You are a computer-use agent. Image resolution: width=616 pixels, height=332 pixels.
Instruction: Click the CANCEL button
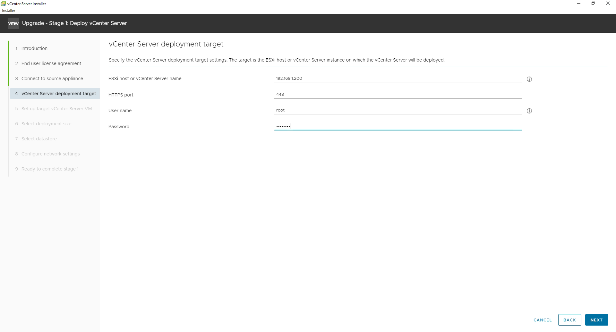click(543, 320)
